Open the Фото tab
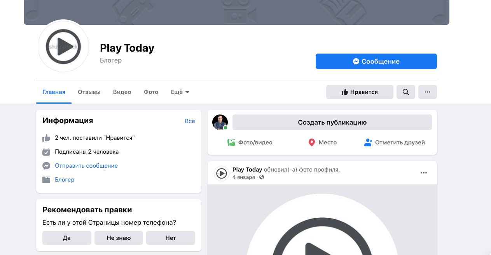Screen dimensions: 491x255 coord(151,92)
